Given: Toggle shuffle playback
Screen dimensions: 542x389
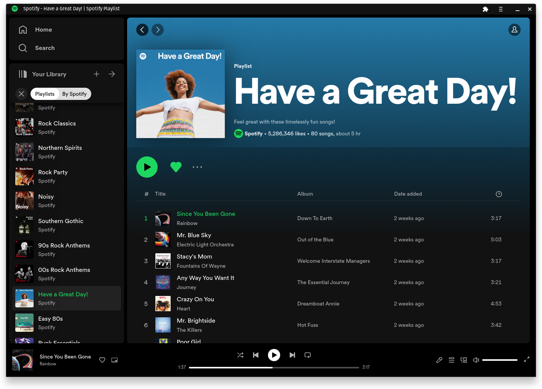Looking at the screenshot, I should pyautogui.click(x=240, y=355).
